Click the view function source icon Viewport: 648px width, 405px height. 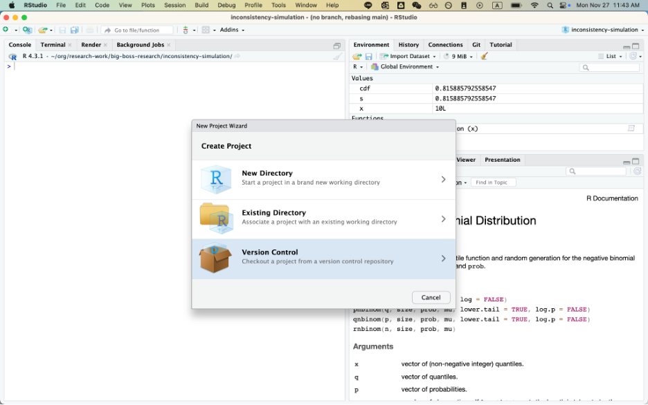pyautogui.click(x=631, y=129)
